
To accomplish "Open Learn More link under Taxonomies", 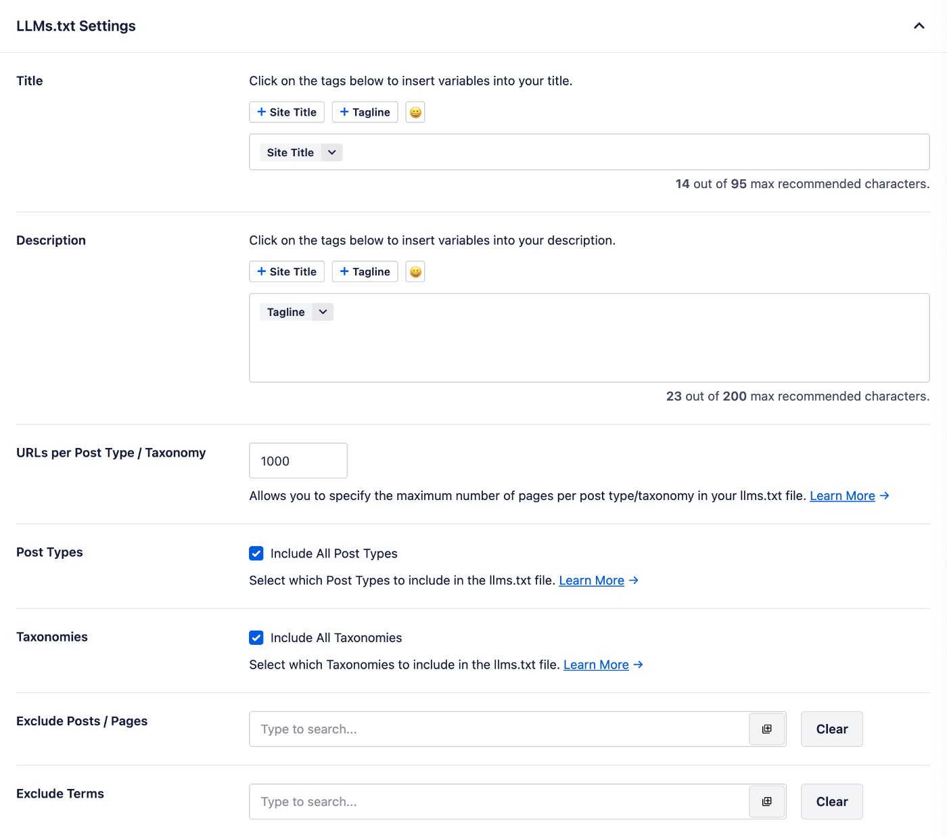I will pyautogui.click(x=596, y=665).
